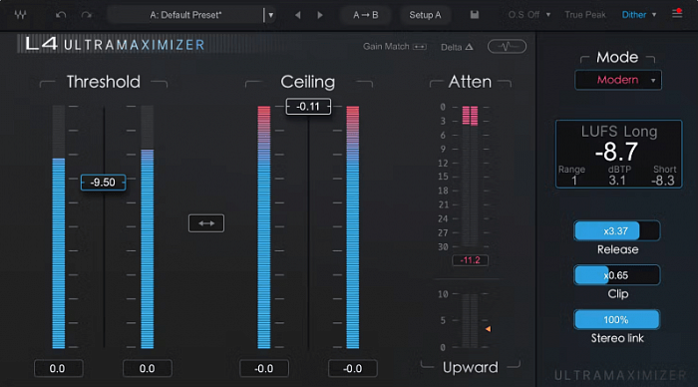
Task: Click the right Threshold 0.0 value box
Action: pos(147,369)
